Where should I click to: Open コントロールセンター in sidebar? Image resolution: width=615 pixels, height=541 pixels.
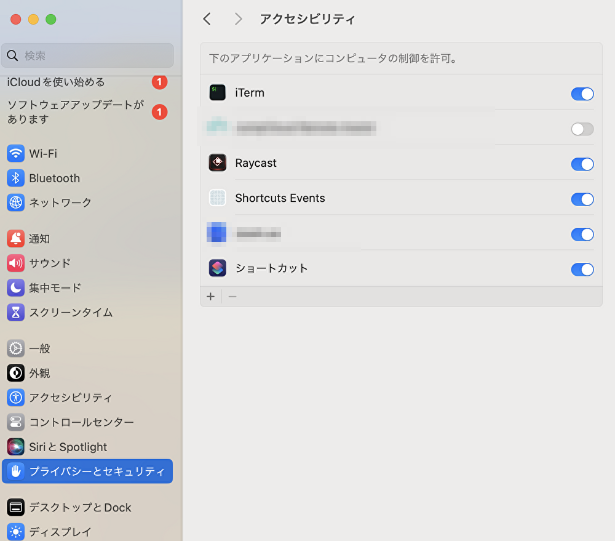click(87, 422)
